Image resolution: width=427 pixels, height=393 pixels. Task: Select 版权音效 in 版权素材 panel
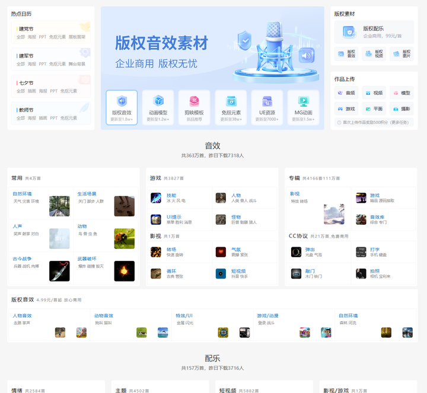coord(346,53)
